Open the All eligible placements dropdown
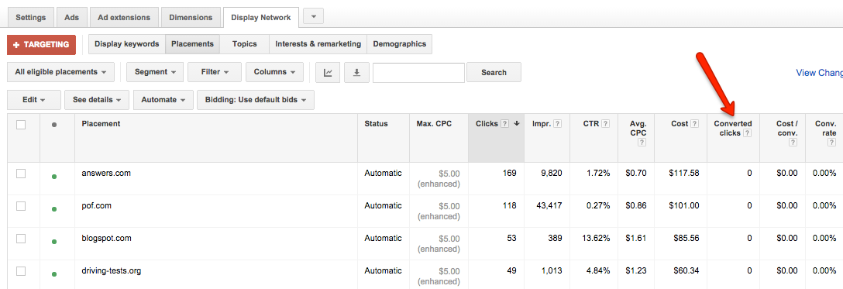Image resolution: width=843 pixels, height=289 pixels. (x=60, y=72)
